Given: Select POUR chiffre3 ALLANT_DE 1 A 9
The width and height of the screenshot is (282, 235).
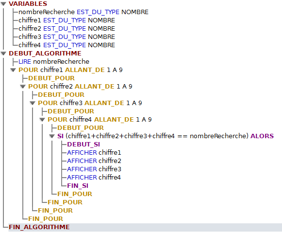Looking at the screenshot, I should point(90,103).
